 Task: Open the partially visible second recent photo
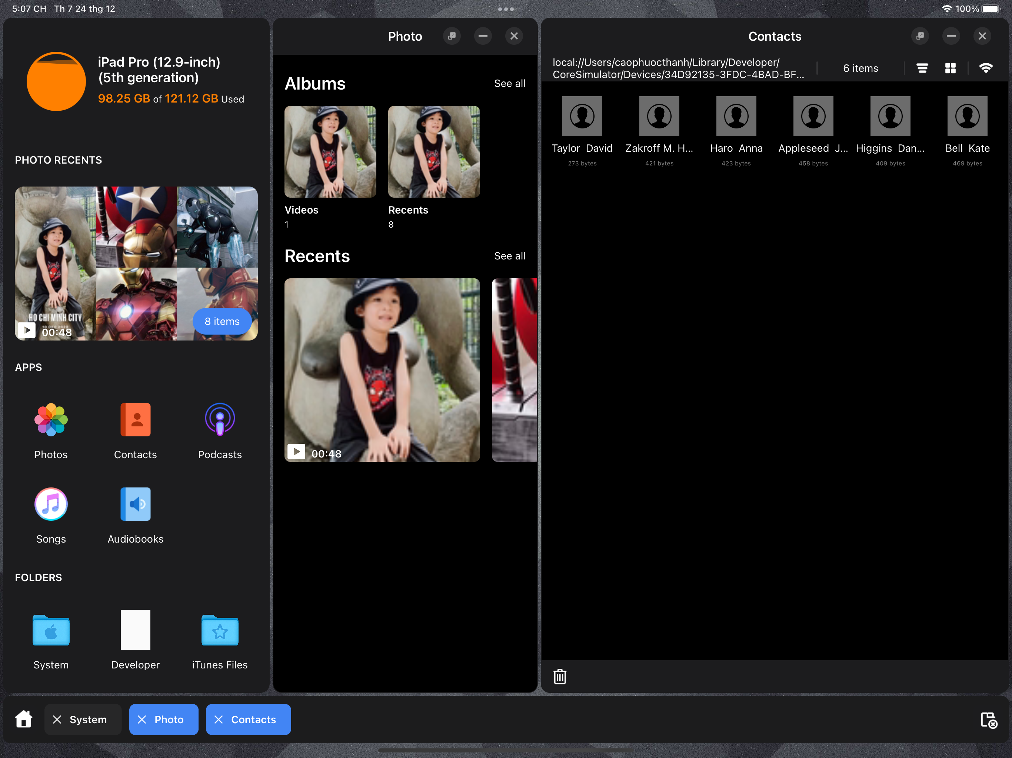pos(514,370)
